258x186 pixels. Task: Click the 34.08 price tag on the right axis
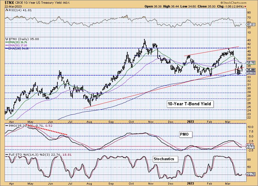(251, 73)
